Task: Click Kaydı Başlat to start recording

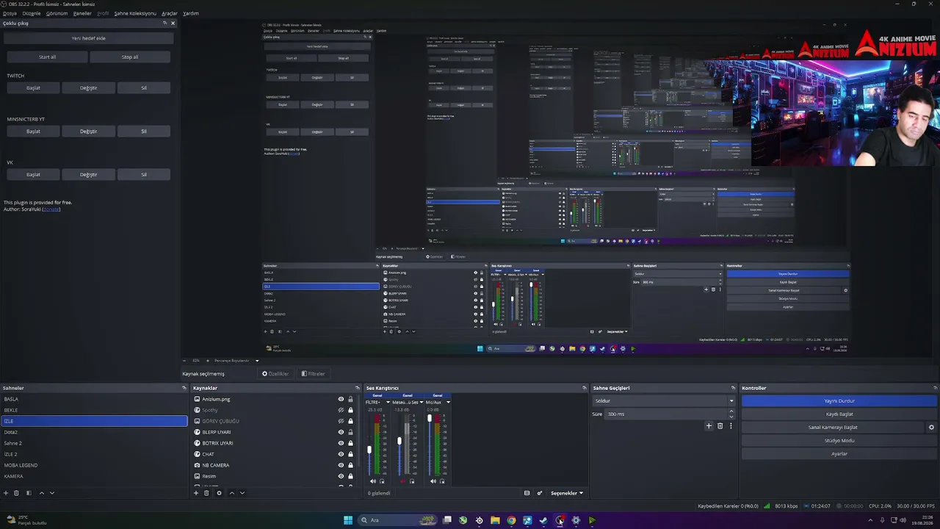Action: tap(839, 414)
